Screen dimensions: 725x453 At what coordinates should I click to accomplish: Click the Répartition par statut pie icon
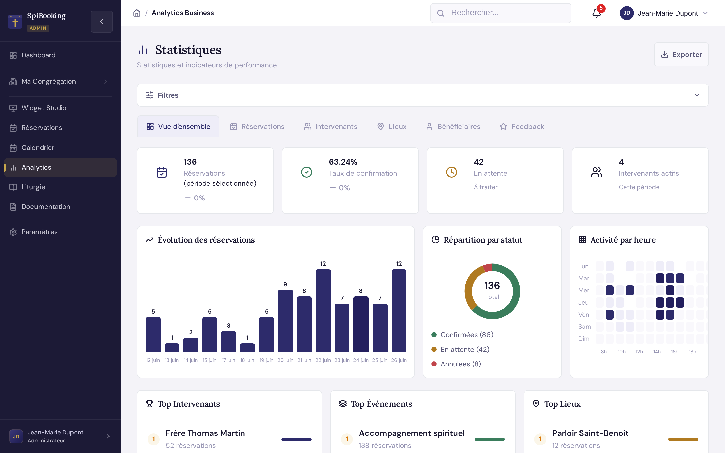tap(435, 240)
